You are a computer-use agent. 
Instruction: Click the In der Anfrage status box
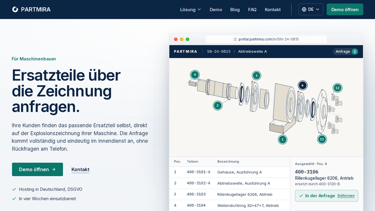327,196
